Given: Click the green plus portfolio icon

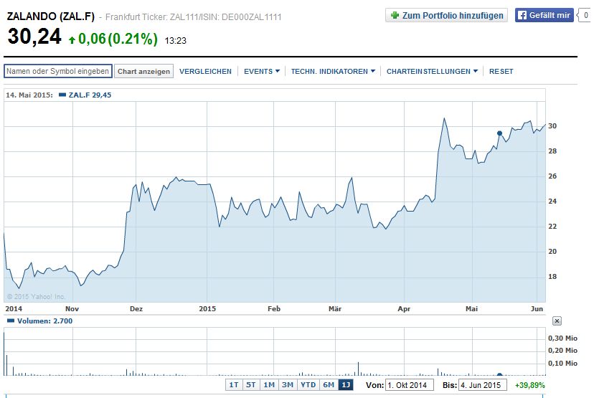Looking at the screenshot, I should [x=395, y=15].
